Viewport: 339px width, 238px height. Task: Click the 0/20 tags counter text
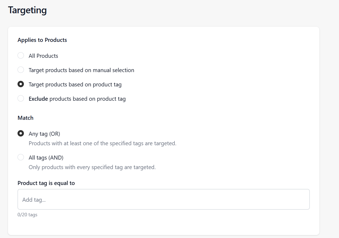(27, 215)
